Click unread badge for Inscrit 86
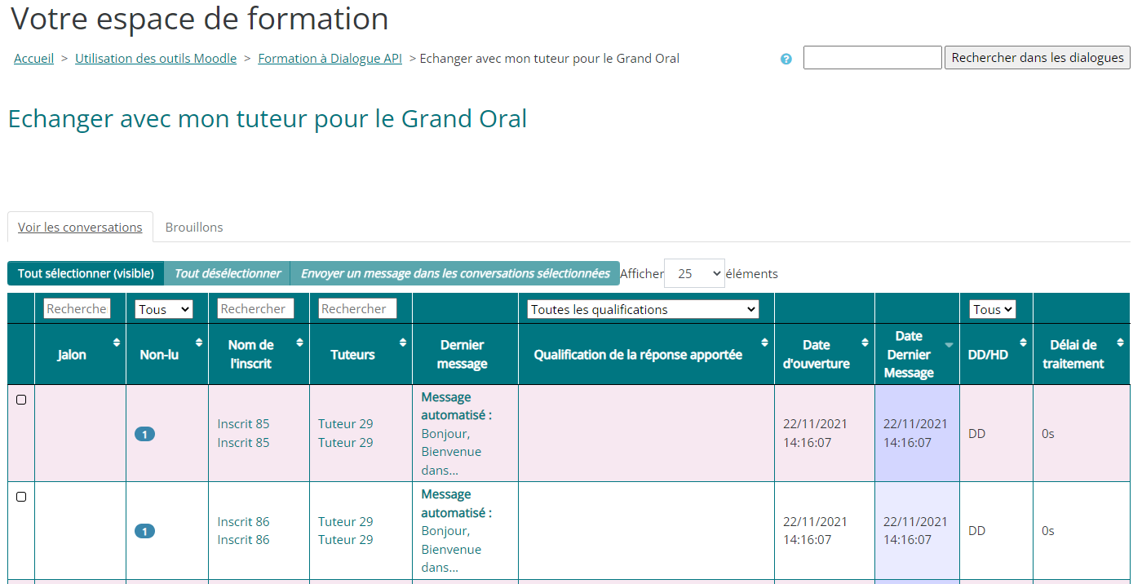Viewport: 1142px width, 584px height. coord(144,531)
